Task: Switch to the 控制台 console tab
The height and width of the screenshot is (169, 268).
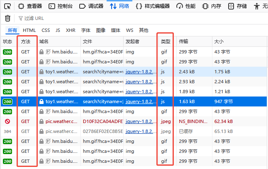Action: [x=61, y=6]
